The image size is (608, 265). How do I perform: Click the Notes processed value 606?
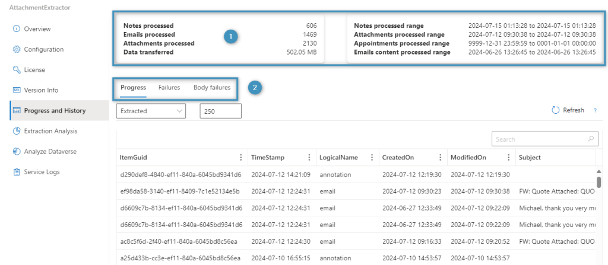tap(311, 26)
